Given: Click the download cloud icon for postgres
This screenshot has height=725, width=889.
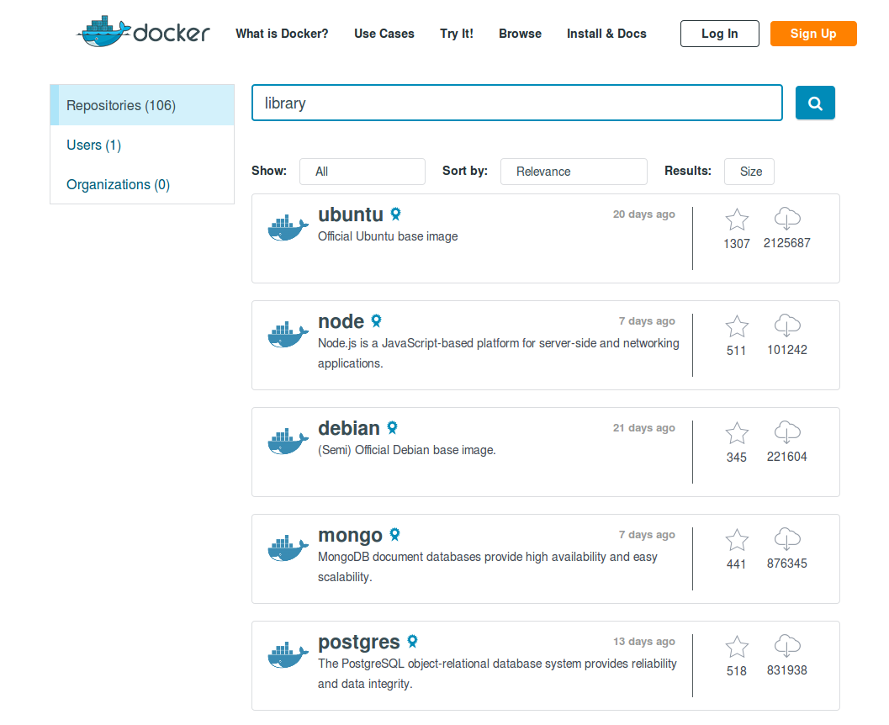Looking at the screenshot, I should point(787,646).
